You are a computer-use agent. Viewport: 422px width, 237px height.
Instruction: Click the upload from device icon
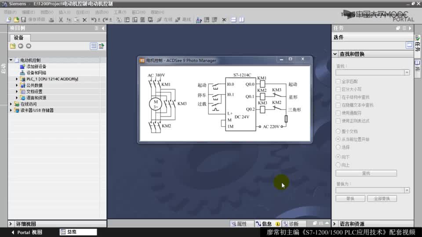135,20
